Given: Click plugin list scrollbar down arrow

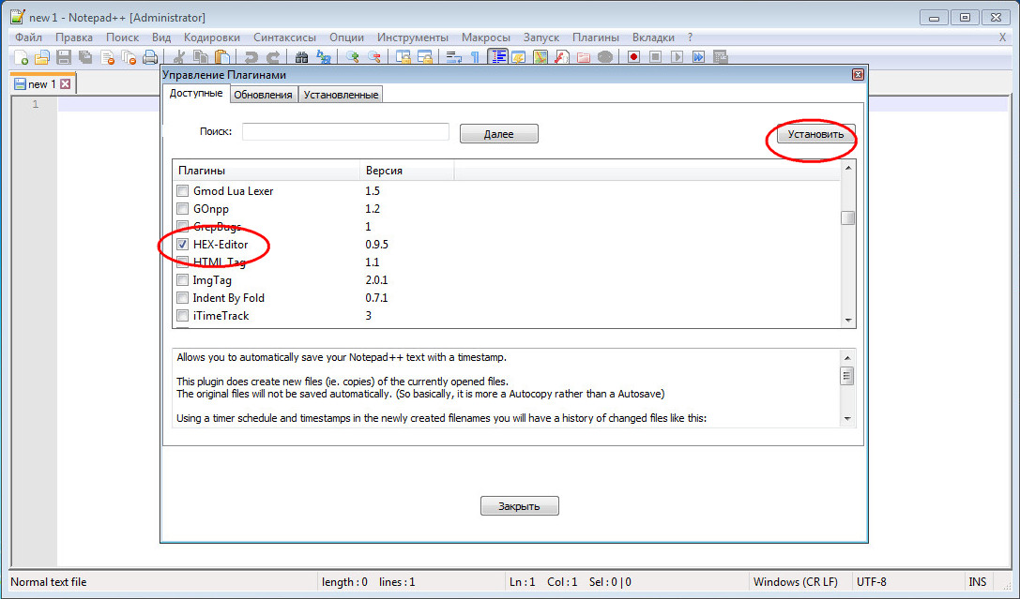Looking at the screenshot, I should point(848,321).
